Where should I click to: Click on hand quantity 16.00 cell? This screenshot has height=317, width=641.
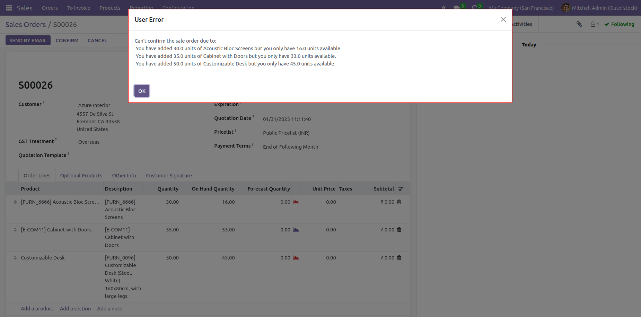(x=228, y=202)
